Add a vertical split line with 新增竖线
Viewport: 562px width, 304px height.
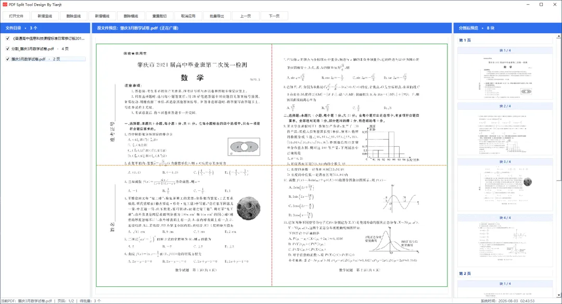click(45, 16)
